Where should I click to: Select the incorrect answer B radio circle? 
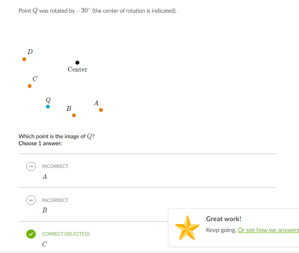pos(31,200)
